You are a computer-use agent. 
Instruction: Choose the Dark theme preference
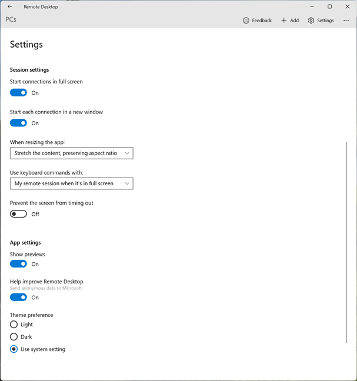[x=14, y=337]
